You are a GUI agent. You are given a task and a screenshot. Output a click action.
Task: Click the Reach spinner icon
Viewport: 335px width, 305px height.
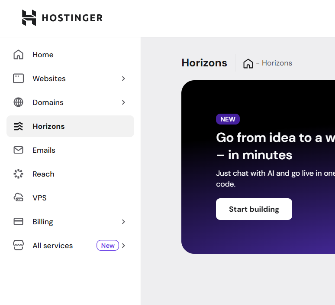click(x=18, y=174)
